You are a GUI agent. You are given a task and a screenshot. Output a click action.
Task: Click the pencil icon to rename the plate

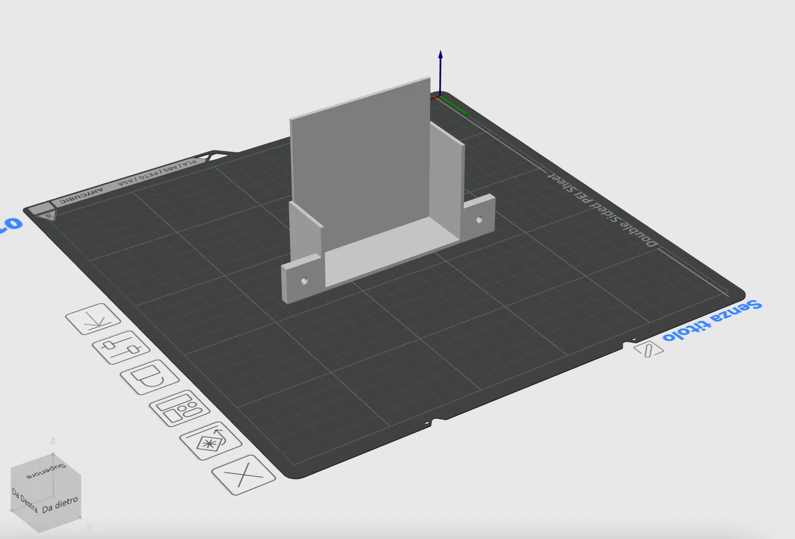[x=648, y=349]
